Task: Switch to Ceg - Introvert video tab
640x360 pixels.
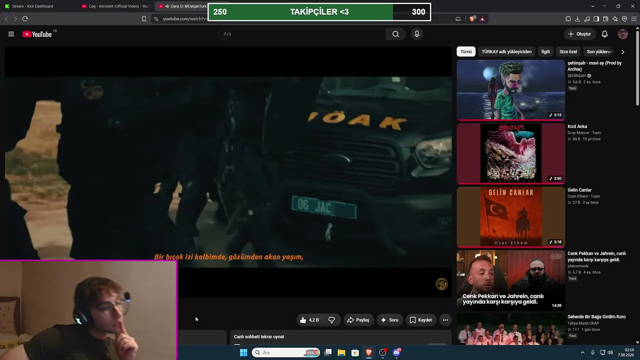Action: point(116,6)
